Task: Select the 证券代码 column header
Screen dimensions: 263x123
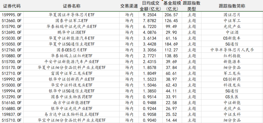Action: 12,6
